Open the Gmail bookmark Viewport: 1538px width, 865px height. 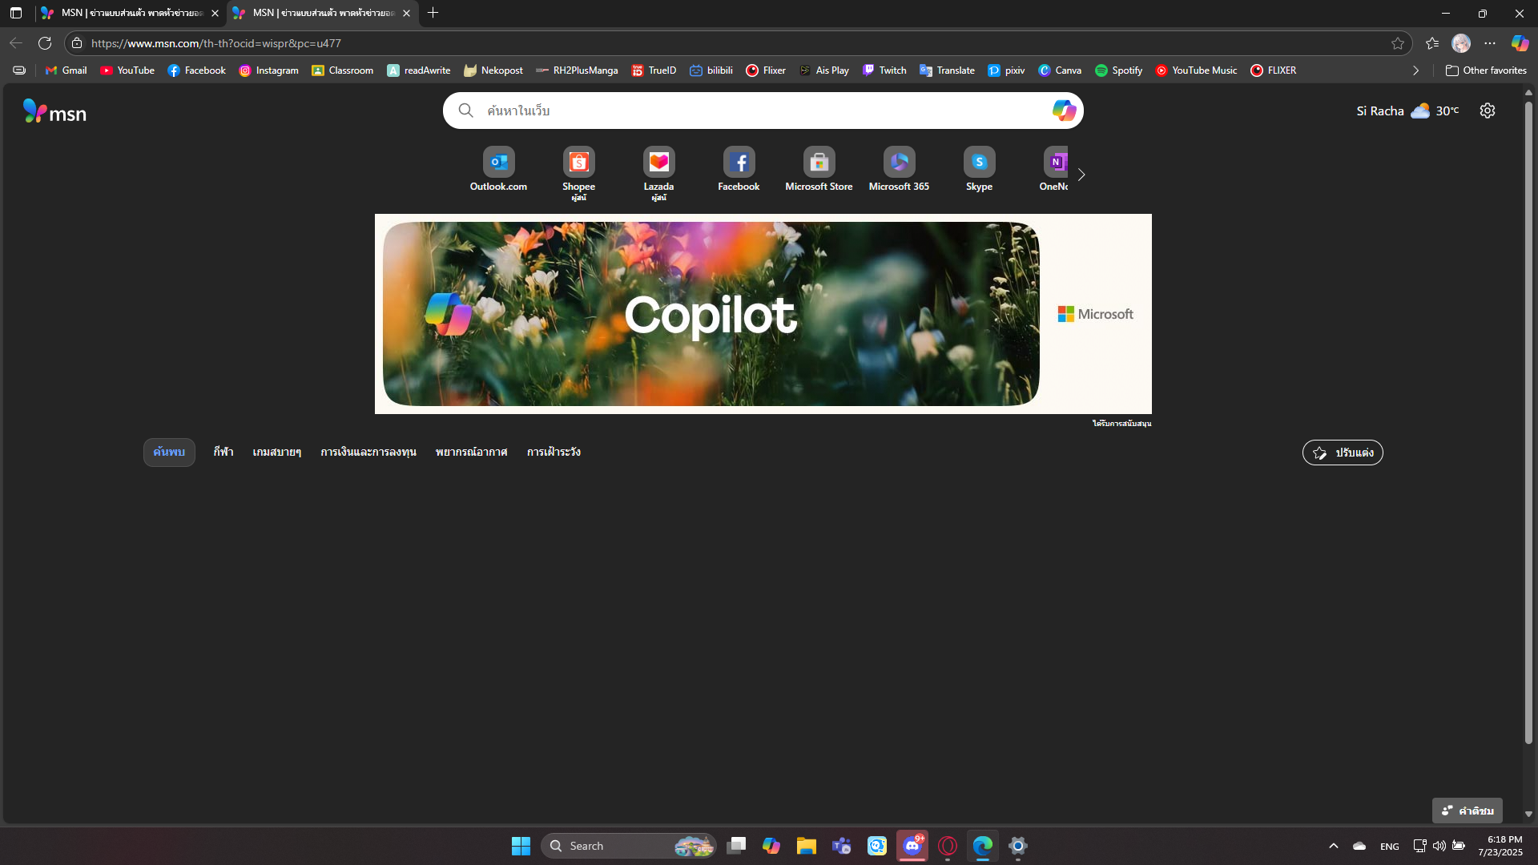(x=66, y=70)
